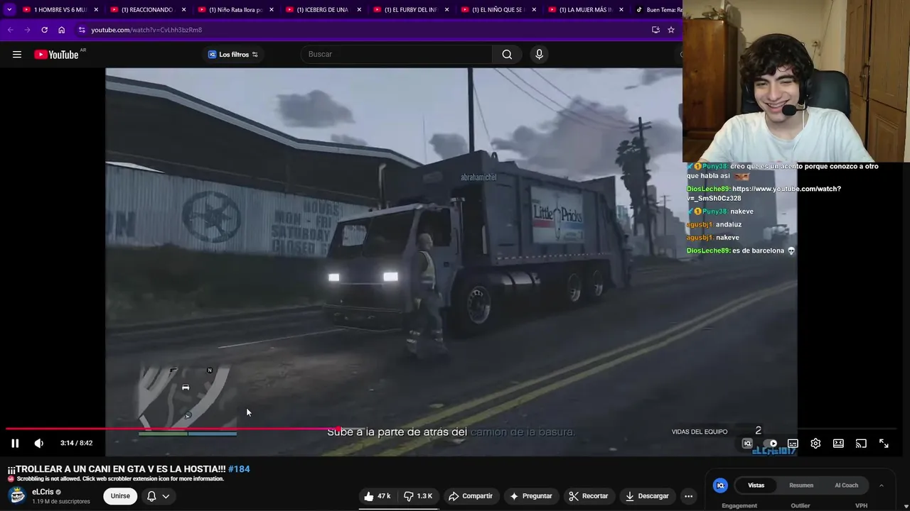Screen dimensions: 910x511
Task: Mute the video volume
Action: coord(39,443)
